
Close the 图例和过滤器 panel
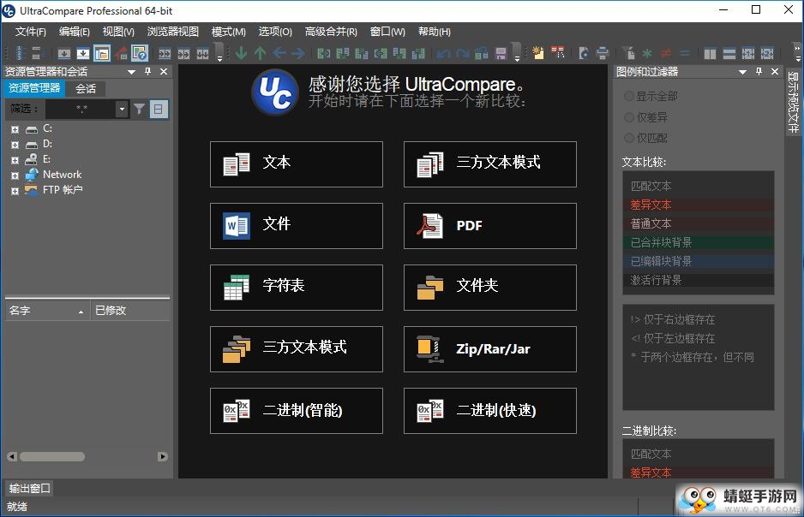tap(775, 72)
